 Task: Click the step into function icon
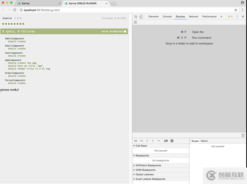147,141
